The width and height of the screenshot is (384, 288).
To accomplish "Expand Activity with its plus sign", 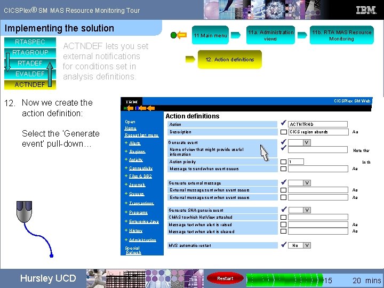I will click(x=126, y=159).
